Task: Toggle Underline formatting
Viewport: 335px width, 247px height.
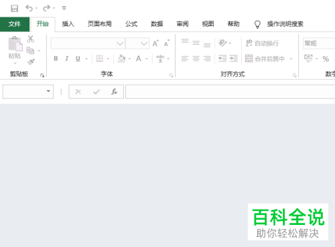Action: tap(78, 59)
